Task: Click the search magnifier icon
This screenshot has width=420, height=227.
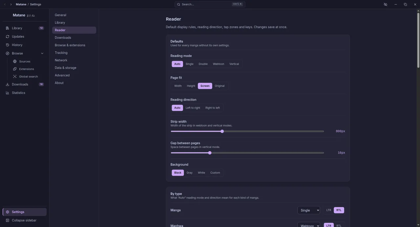Action: point(178,4)
